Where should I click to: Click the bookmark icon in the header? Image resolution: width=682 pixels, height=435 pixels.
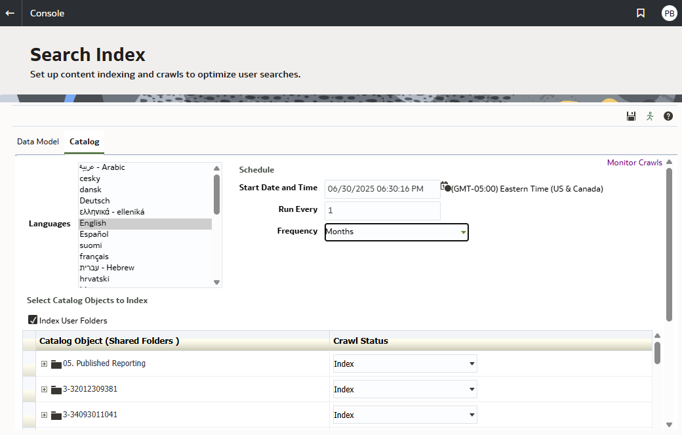(x=641, y=13)
